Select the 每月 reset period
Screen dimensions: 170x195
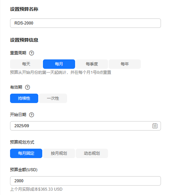(59, 64)
